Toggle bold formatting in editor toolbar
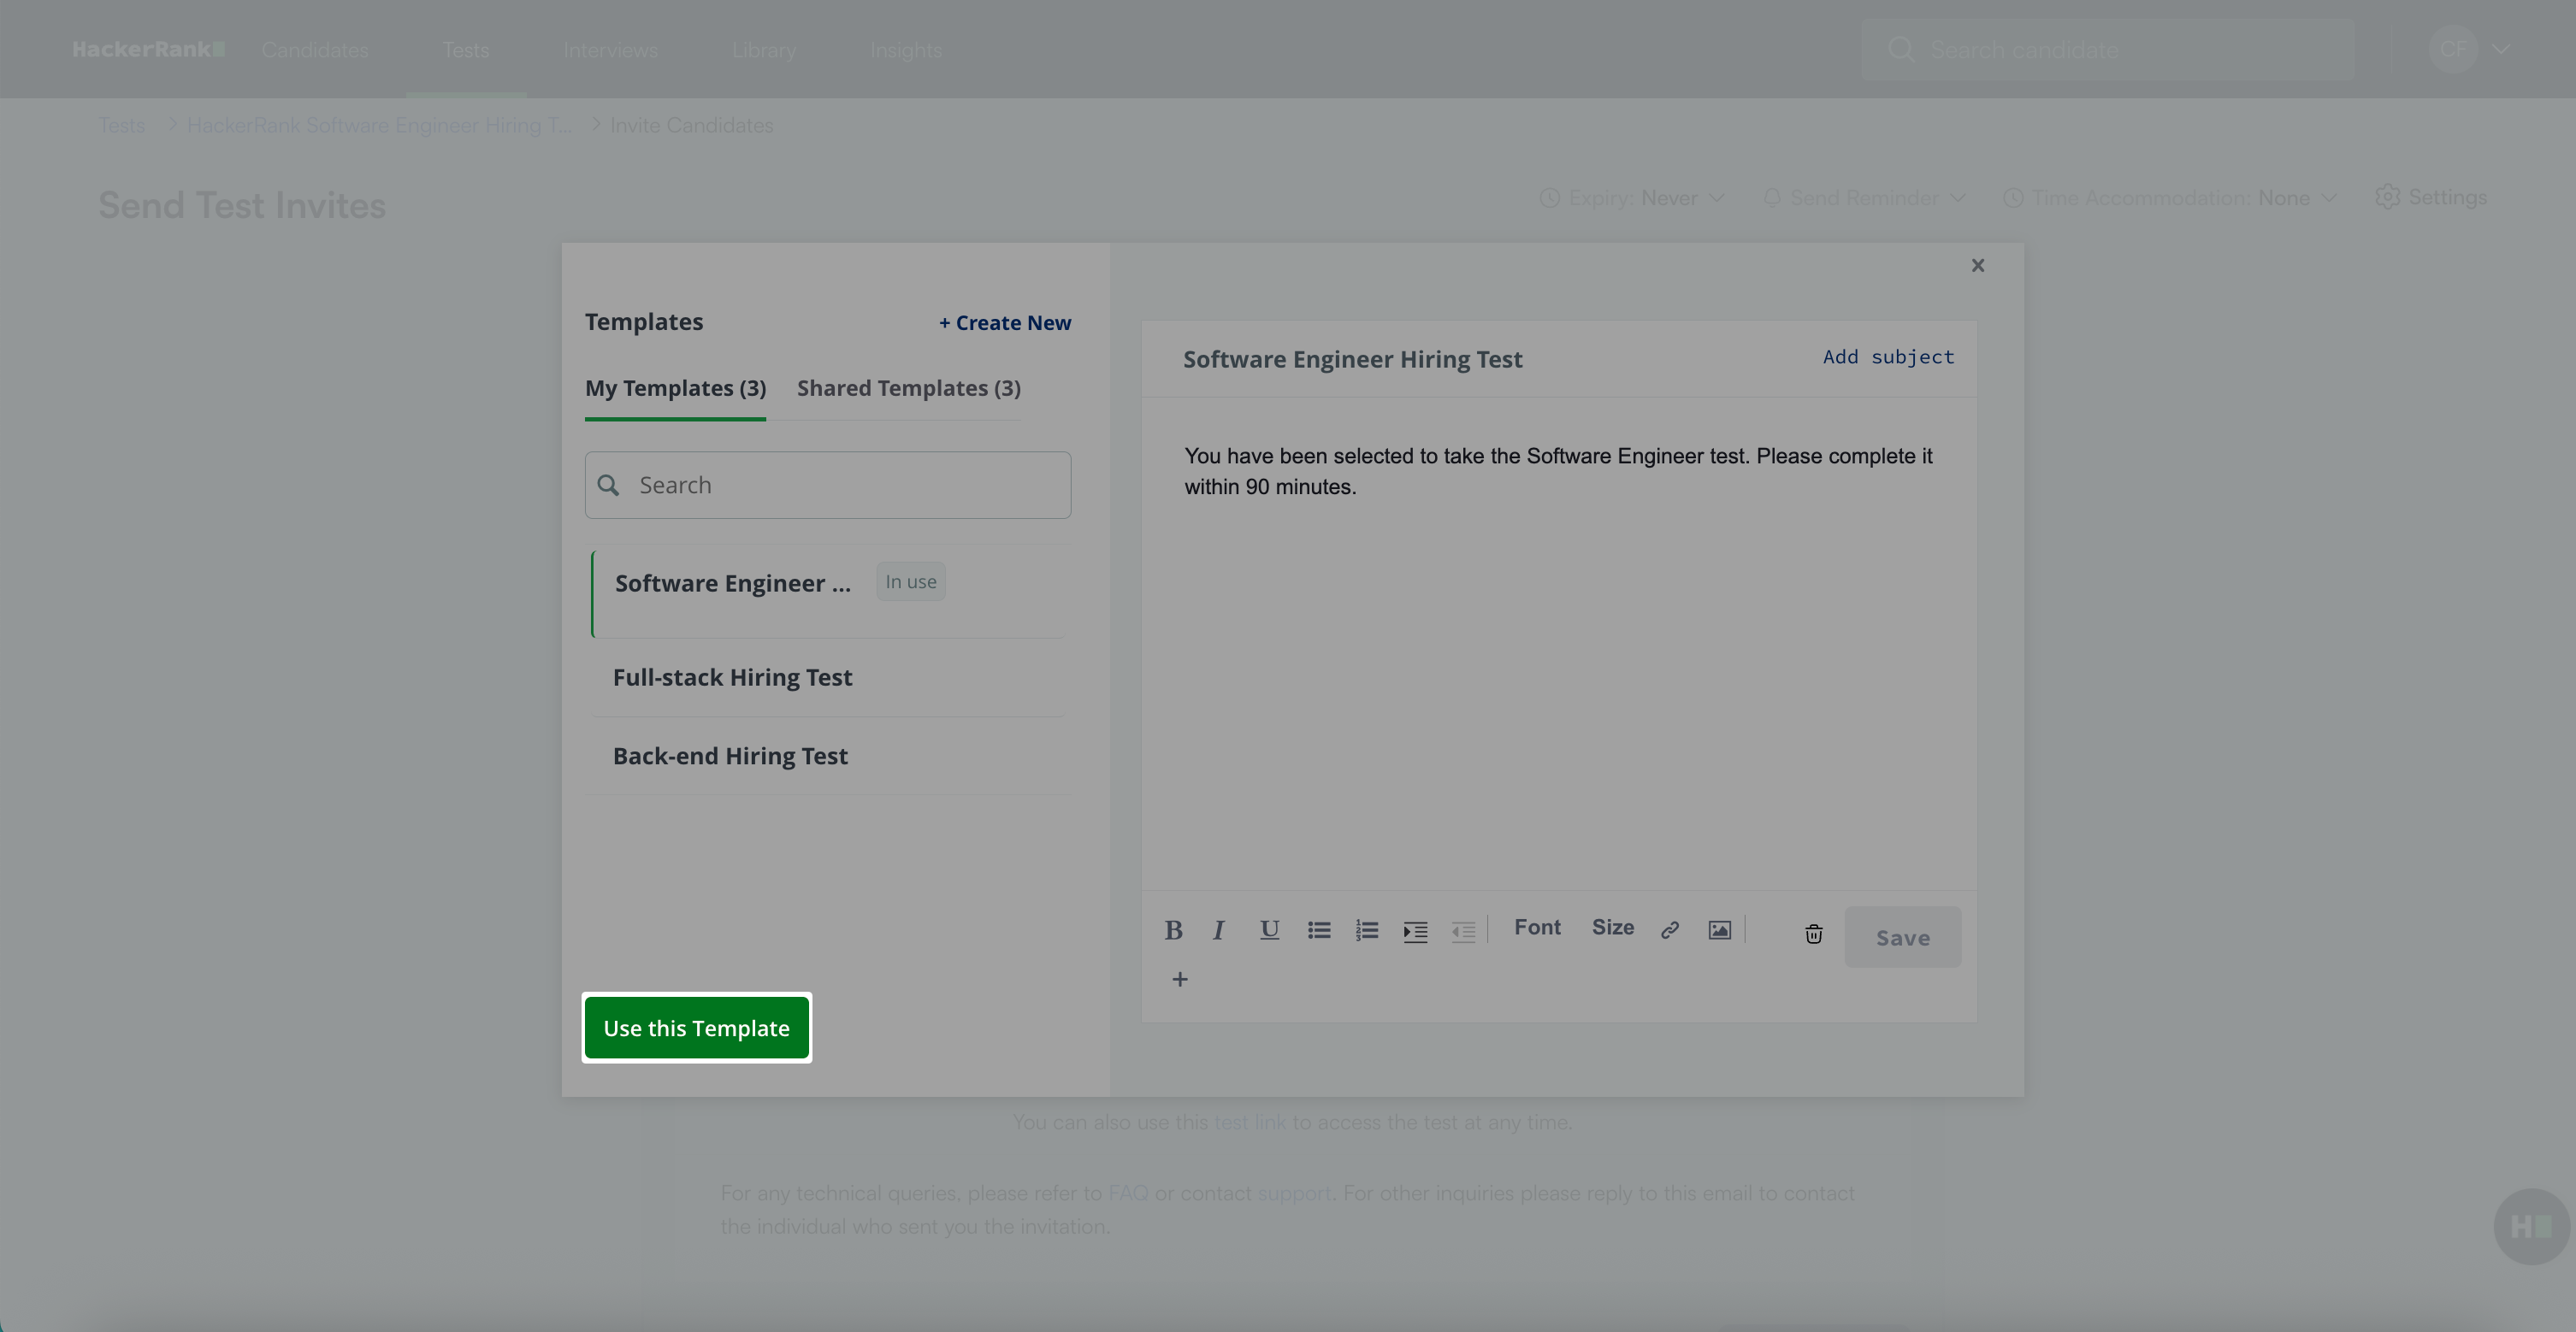2576x1332 pixels. (1173, 930)
